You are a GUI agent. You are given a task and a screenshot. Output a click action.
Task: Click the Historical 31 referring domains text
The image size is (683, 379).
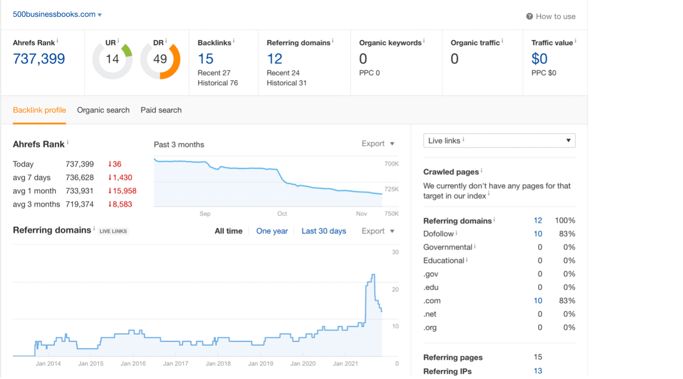coord(287,83)
